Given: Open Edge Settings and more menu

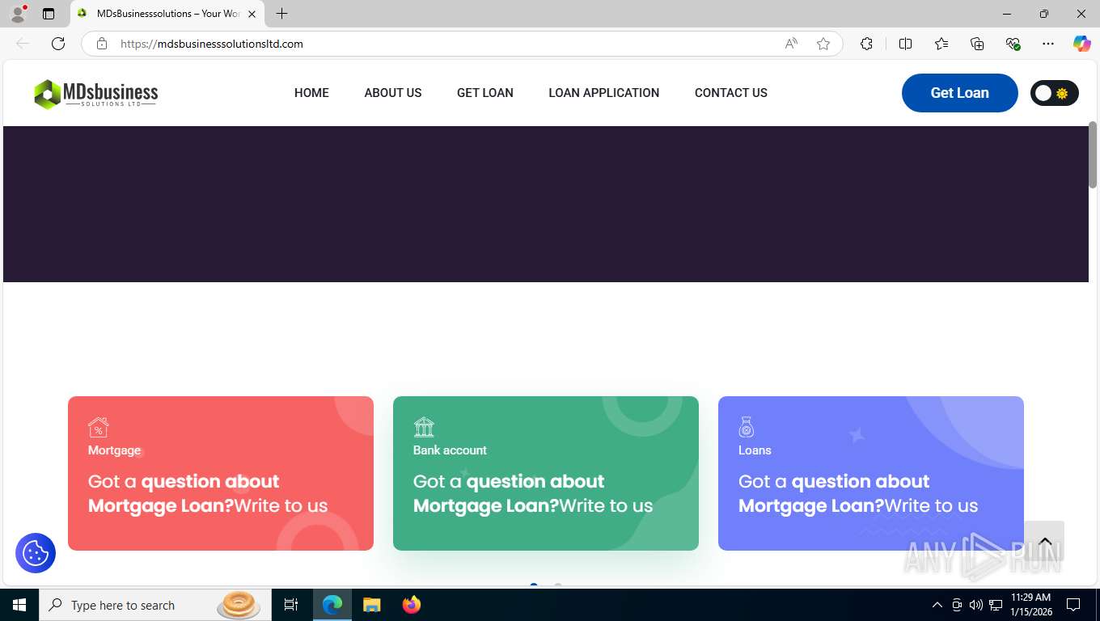Looking at the screenshot, I should pos(1048,44).
